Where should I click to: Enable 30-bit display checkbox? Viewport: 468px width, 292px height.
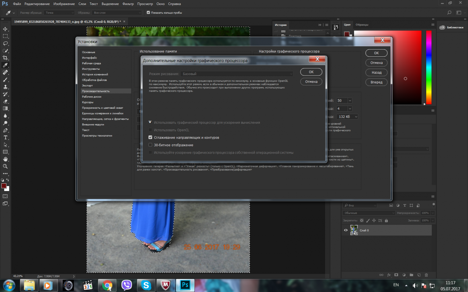point(150,145)
